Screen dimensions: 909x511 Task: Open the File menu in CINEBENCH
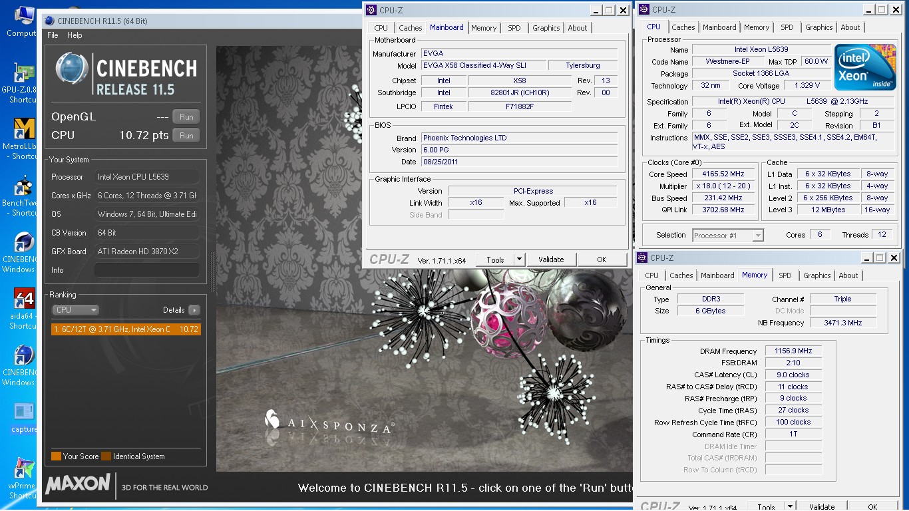pyautogui.click(x=53, y=35)
